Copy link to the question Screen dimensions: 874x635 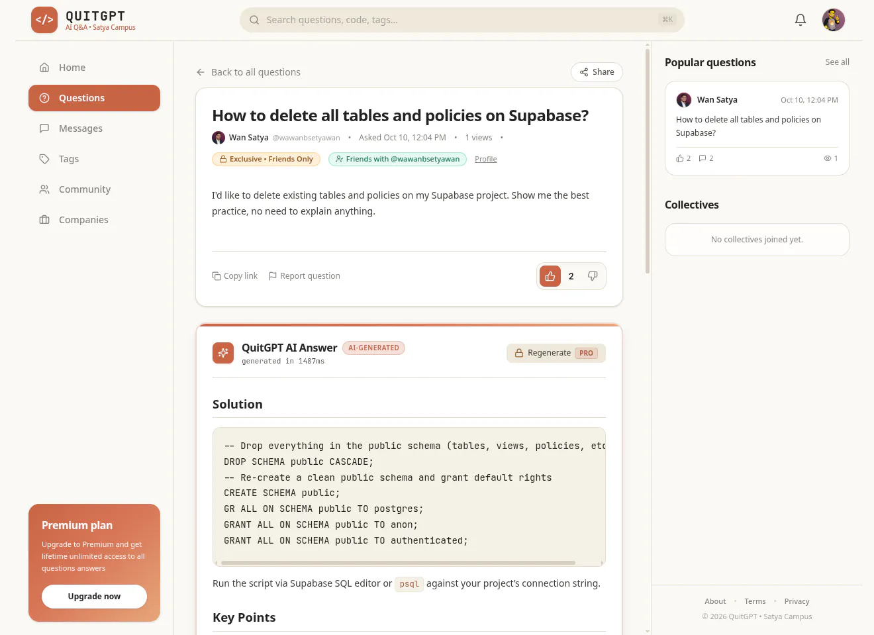click(234, 276)
